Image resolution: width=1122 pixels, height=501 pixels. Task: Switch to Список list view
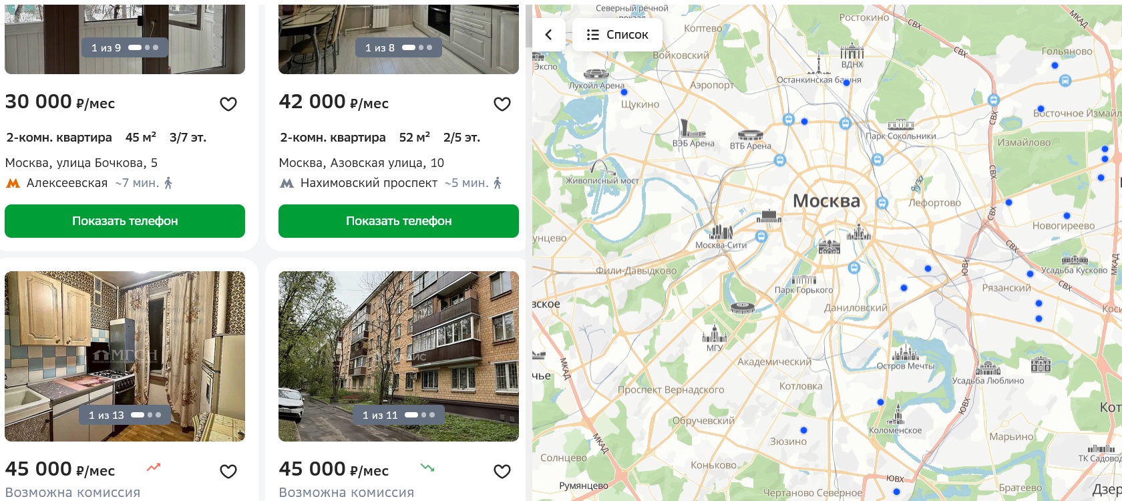coord(617,35)
